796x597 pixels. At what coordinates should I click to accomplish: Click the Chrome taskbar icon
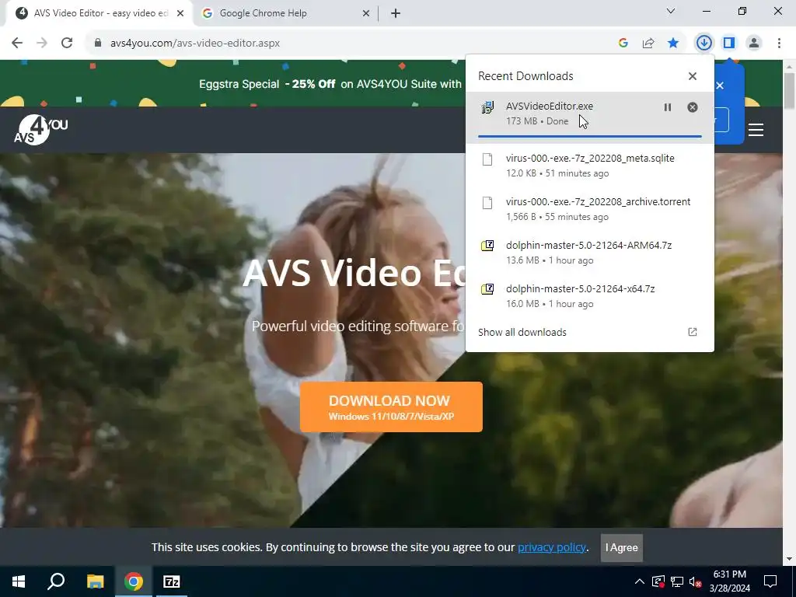pyautogui.click(x=134, y=581)
